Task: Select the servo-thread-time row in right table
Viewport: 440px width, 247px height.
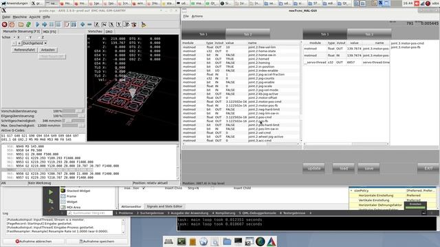Action: [346, 62]
